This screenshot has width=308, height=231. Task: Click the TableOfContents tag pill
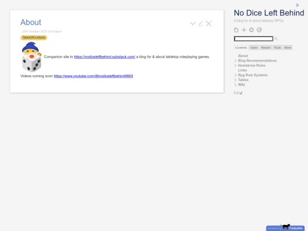34,38
